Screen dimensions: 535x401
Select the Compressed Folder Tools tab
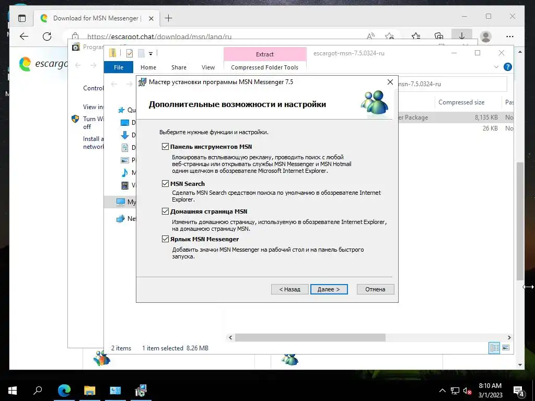point(264,67)
